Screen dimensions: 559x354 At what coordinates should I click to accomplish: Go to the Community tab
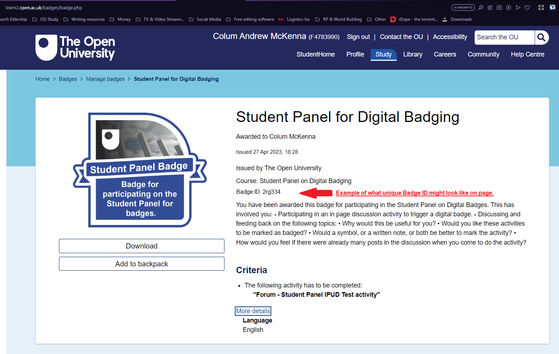click(x=484, y=54)
